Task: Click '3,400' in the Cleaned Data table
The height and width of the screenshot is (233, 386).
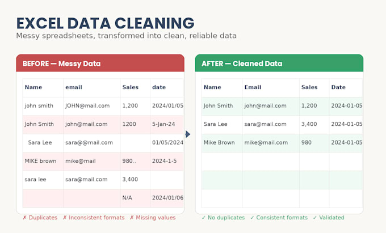Action: 309,124
